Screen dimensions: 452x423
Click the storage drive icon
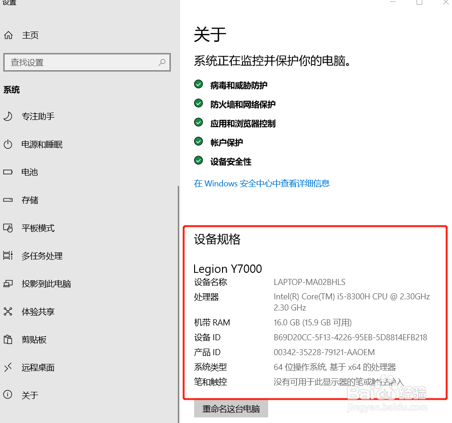(8, 200)
